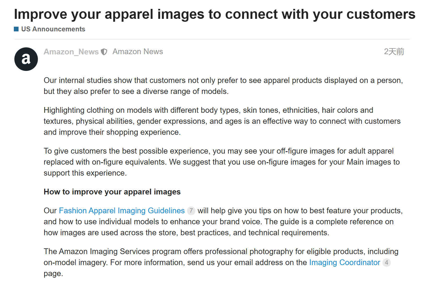Follow the Imaging Coordinator link
This screenshot has width=447, height=291.
click(345, 262)
